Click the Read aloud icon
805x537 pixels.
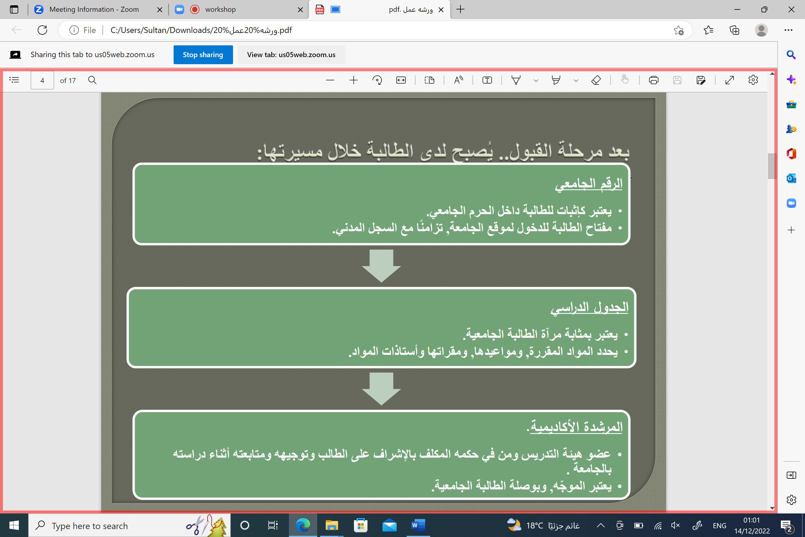(x=458, y=80)
